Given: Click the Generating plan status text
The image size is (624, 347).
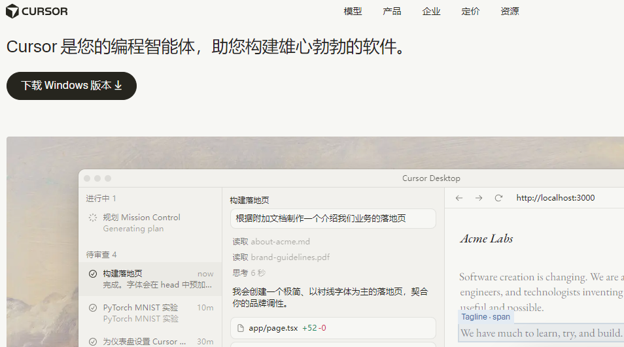Looking at the screenshot, I should [133, 229].
